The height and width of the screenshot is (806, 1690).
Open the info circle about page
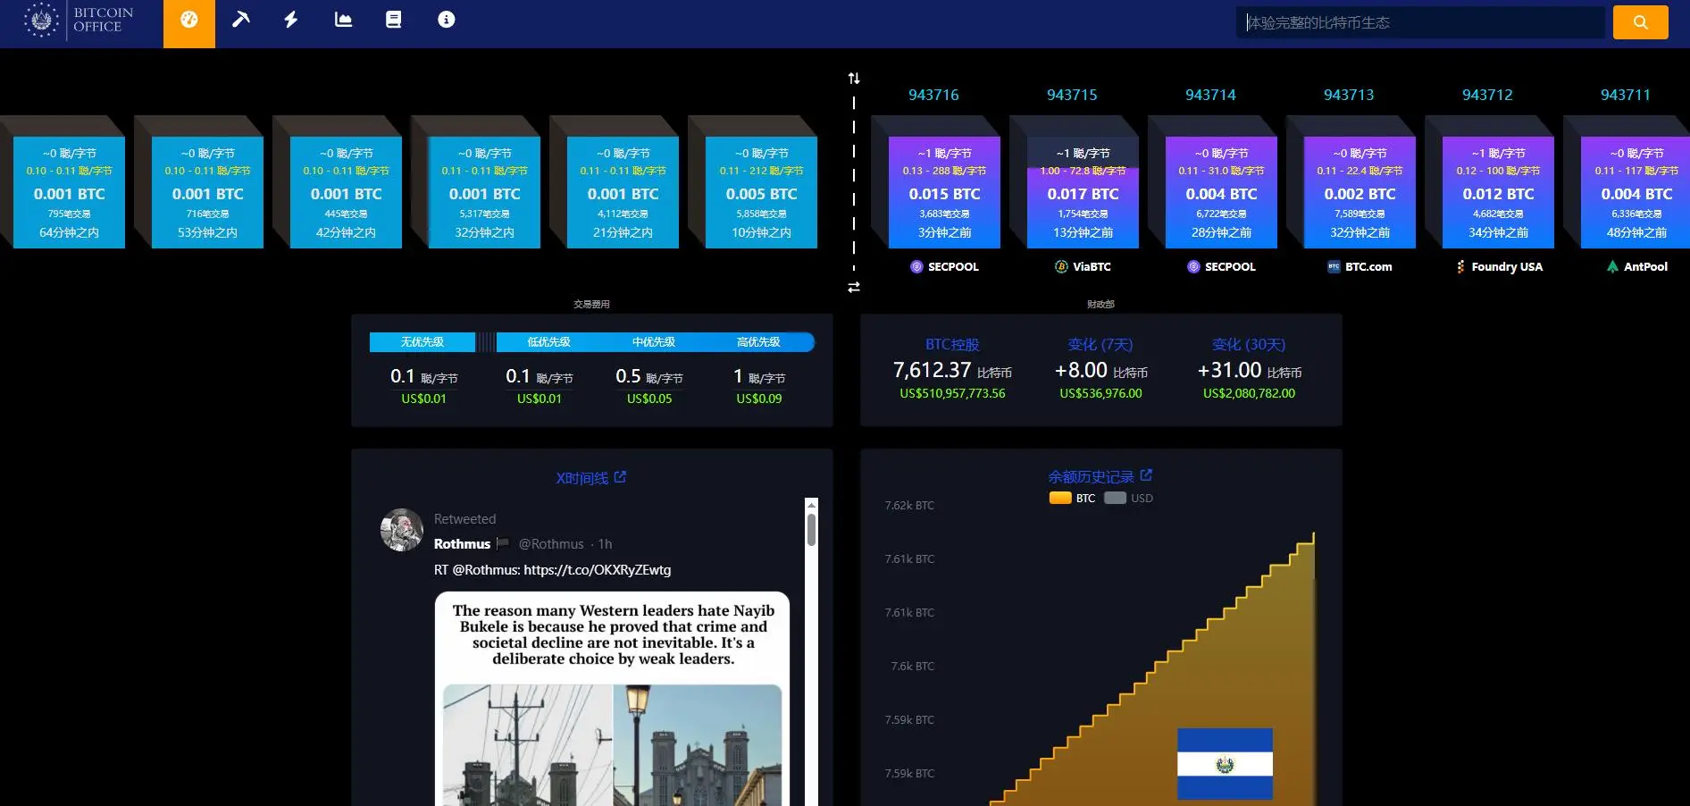[447, 20]
